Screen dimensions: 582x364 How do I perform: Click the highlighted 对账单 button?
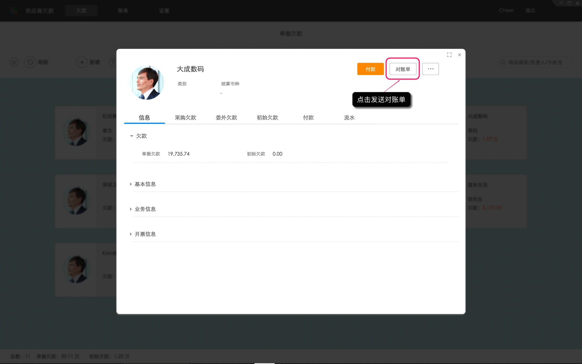click(403, 69)
